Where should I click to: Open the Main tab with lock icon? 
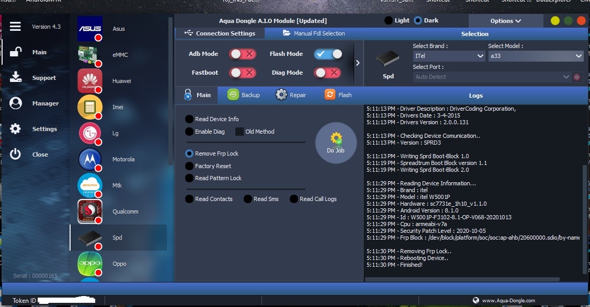click(x=197, y=95)
